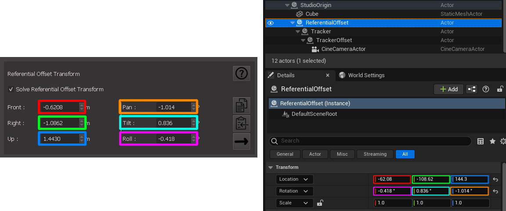Select the Streaming filter category
Image resolution: width=506 pixels, height=211 pixels.
point(375,154)
